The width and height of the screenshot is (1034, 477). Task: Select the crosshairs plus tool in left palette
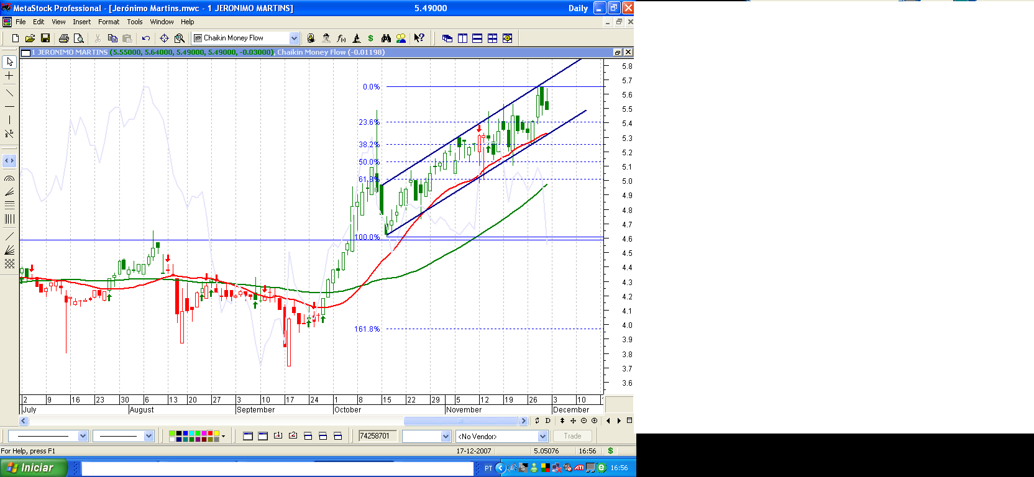point(9,76)
